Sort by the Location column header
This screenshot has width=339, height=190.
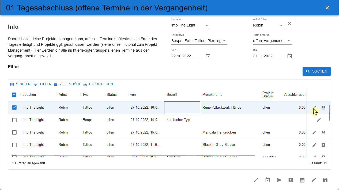click(29, 94)
